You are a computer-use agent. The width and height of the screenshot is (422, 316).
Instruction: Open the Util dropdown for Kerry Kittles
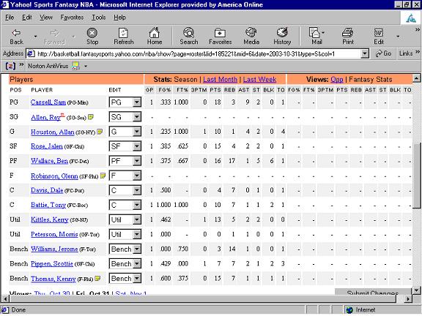(137, 219)
